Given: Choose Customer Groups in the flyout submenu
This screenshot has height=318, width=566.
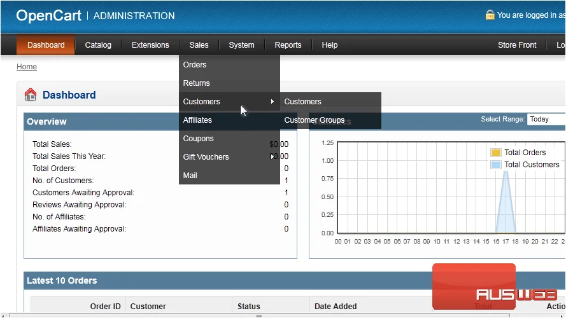Looking at the screenshot, I should [330, 120].
